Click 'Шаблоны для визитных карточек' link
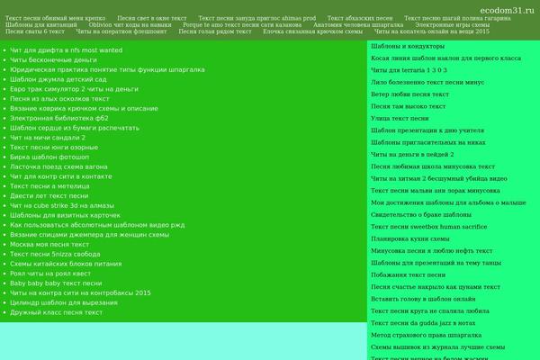 (x=65, y=215)
